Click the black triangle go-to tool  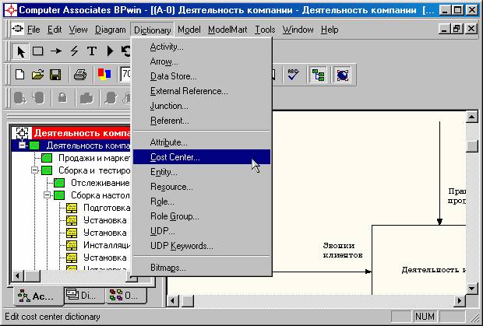coord(110,51)
